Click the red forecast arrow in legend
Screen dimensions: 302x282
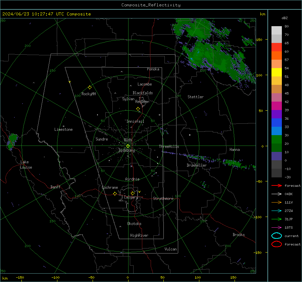(x=276, y=185)
